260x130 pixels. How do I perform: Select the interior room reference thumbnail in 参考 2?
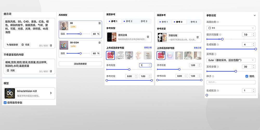[197, 56]
